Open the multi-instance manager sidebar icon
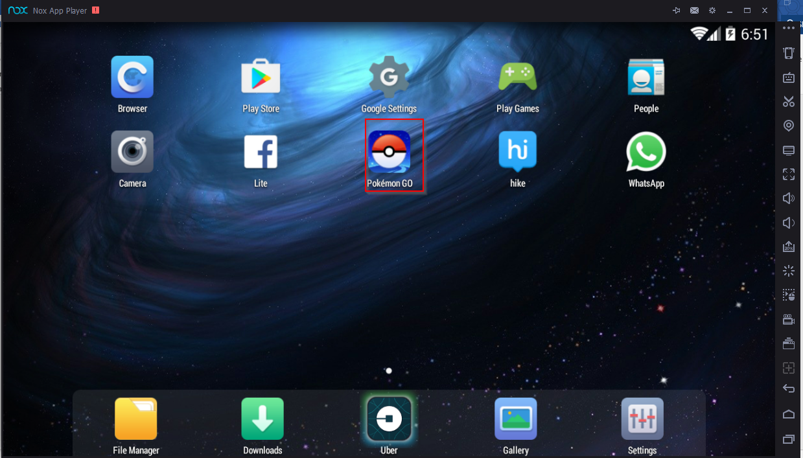Screen dimensions: 803x458 (789, 343)
